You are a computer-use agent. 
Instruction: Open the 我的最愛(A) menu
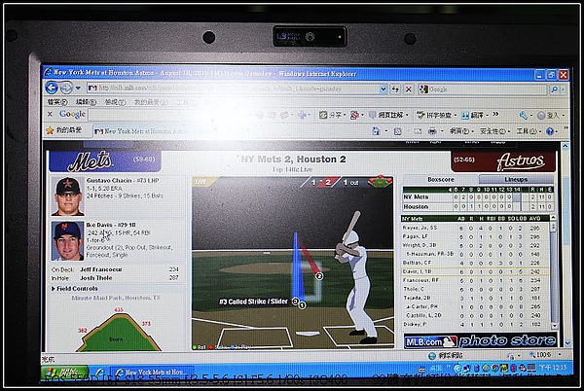pyautogui.click(x=151, y=102)
